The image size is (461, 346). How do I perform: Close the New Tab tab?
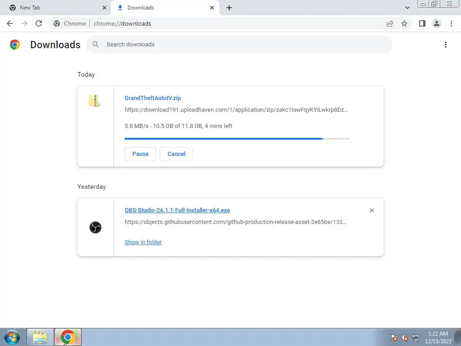104,8
